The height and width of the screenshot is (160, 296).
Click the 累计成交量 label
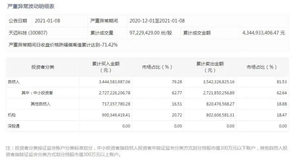[102, 33]
